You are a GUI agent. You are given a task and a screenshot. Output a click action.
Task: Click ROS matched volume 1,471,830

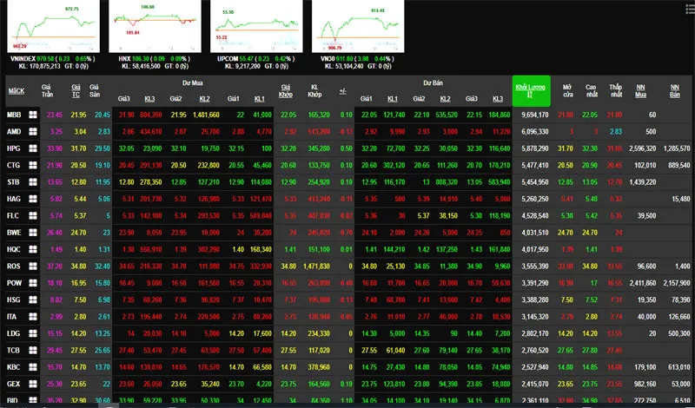click(316, 267)
